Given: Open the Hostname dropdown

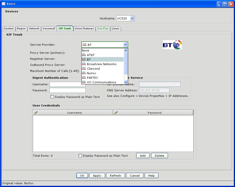Looking at the screenshot, I should click(132, 18).
